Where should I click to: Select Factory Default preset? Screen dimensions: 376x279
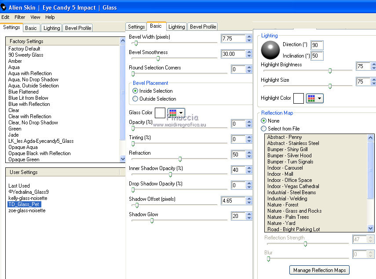24,49
